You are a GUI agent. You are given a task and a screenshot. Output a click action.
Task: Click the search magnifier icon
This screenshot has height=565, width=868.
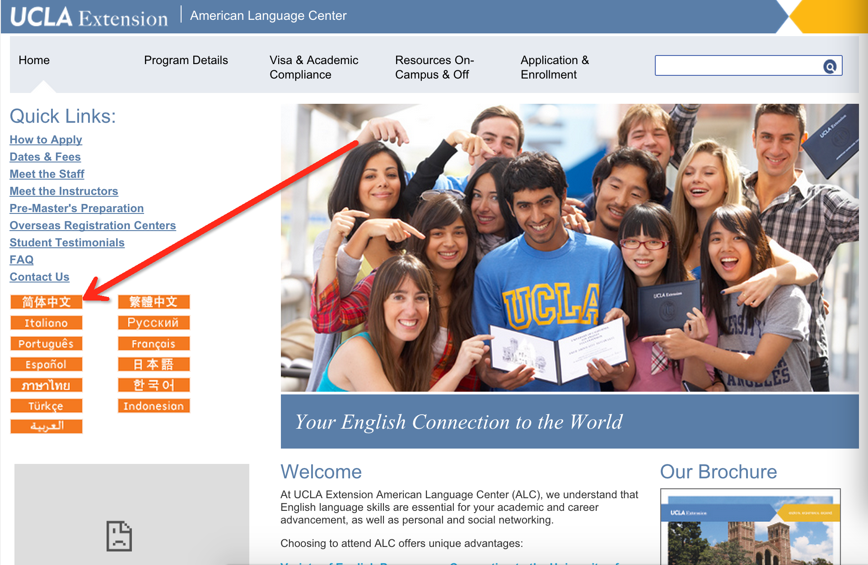coord(830,66)
